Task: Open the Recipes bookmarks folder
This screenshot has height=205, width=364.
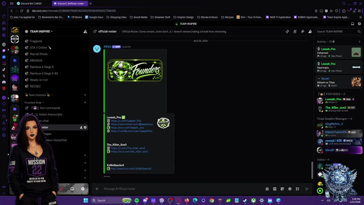Action: click(x=227, y=17)
